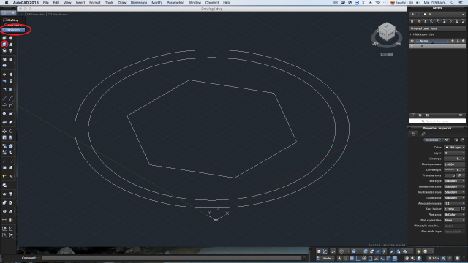Select the Arc tool
Image resolution: width=468 pixels, height=263 pixels.
11,99
